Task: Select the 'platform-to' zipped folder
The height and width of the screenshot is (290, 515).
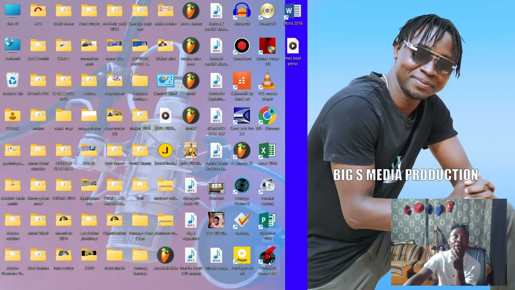Action: point(165,221)
